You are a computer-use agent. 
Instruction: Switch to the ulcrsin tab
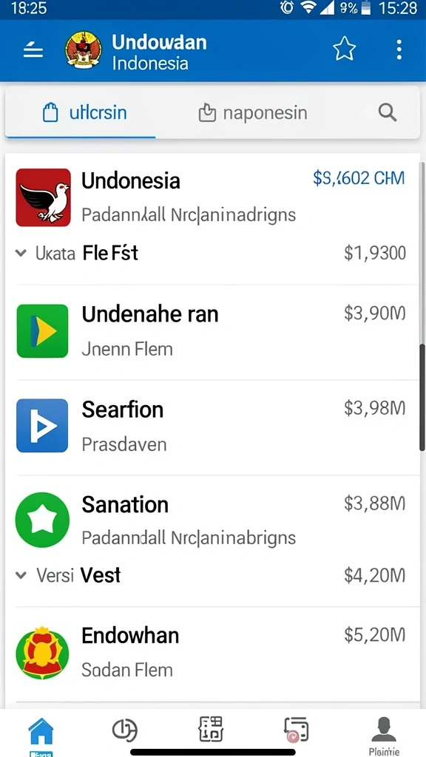(x=85, y=113)
